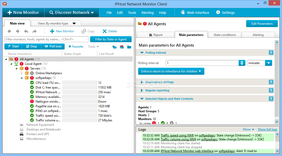Click the Settings gear icon
This screenshot has width=282, height=156.
pos(218,12)
